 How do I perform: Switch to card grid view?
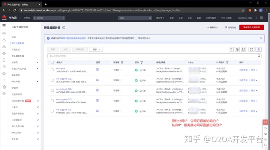coord(251,49)
